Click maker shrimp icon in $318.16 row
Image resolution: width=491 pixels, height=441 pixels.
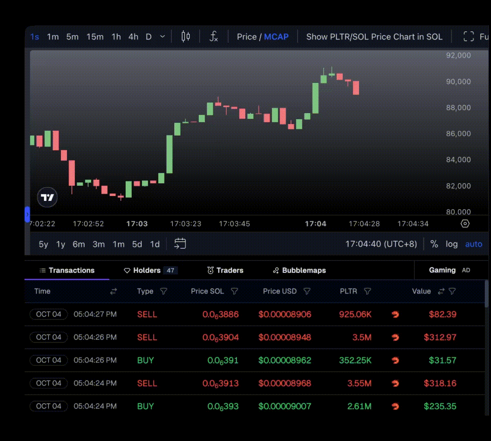pos(395,383)
